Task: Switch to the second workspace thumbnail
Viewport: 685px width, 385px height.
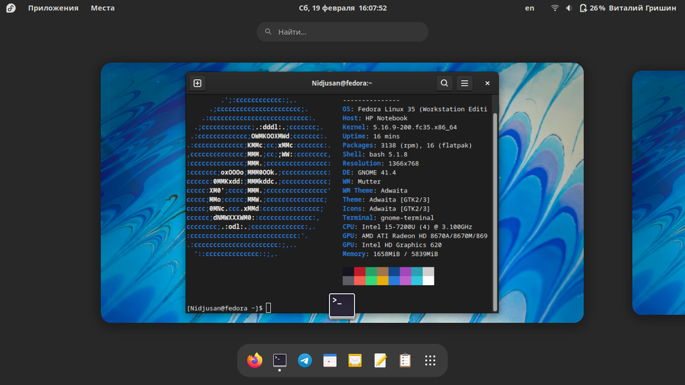Action: click(659, 192)
